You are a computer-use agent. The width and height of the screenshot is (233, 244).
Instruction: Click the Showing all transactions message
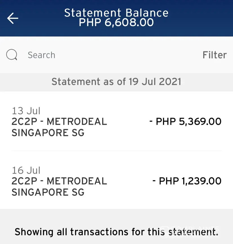click(x=116, y=232)
